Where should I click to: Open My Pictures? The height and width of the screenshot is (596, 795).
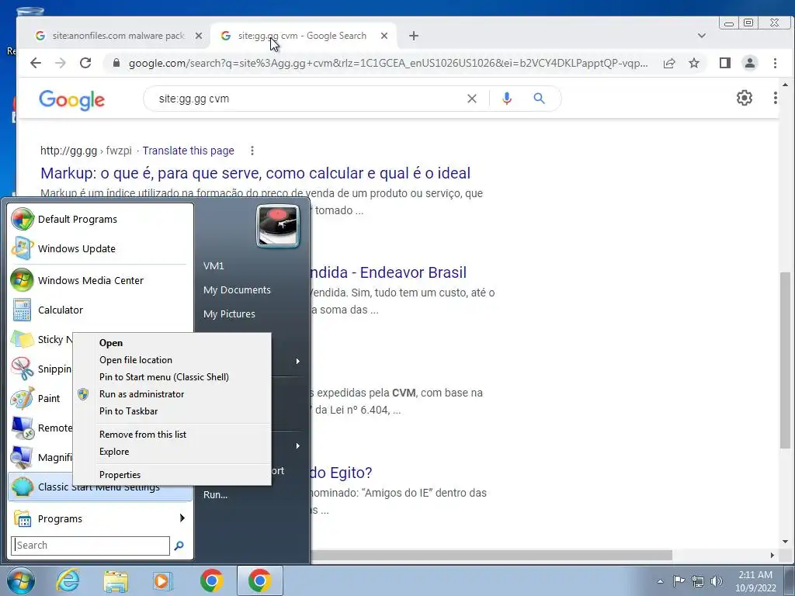[229, 314]
